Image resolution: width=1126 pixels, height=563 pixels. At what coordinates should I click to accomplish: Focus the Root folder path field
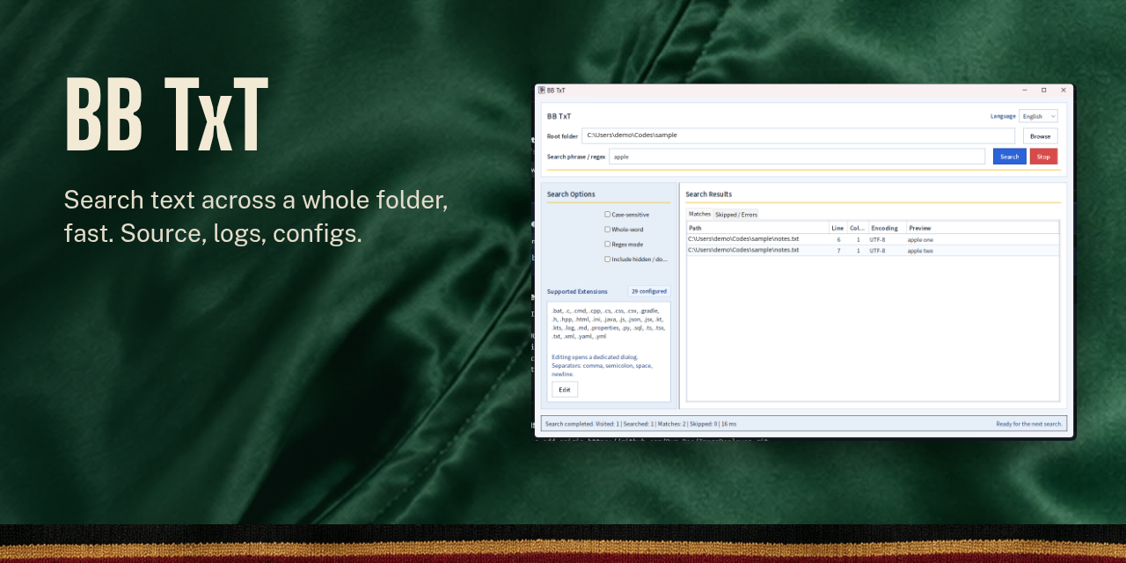(798, 135)
